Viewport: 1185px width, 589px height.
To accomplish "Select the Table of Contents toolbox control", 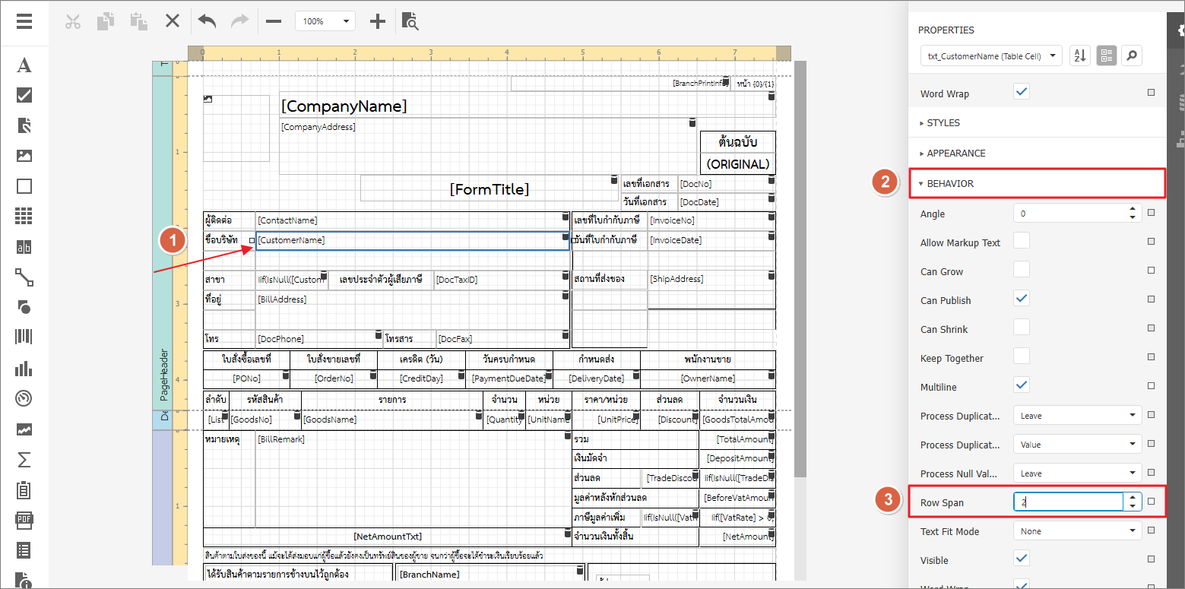I will click(24, 550).
